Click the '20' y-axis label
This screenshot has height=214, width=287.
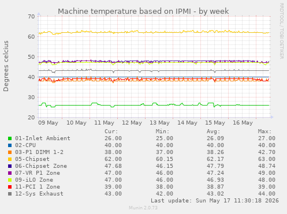tap(31, 118)
